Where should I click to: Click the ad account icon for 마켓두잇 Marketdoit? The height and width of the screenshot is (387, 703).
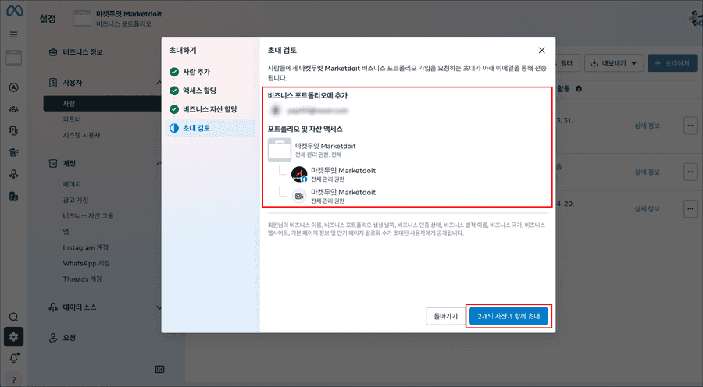(299, 196)
